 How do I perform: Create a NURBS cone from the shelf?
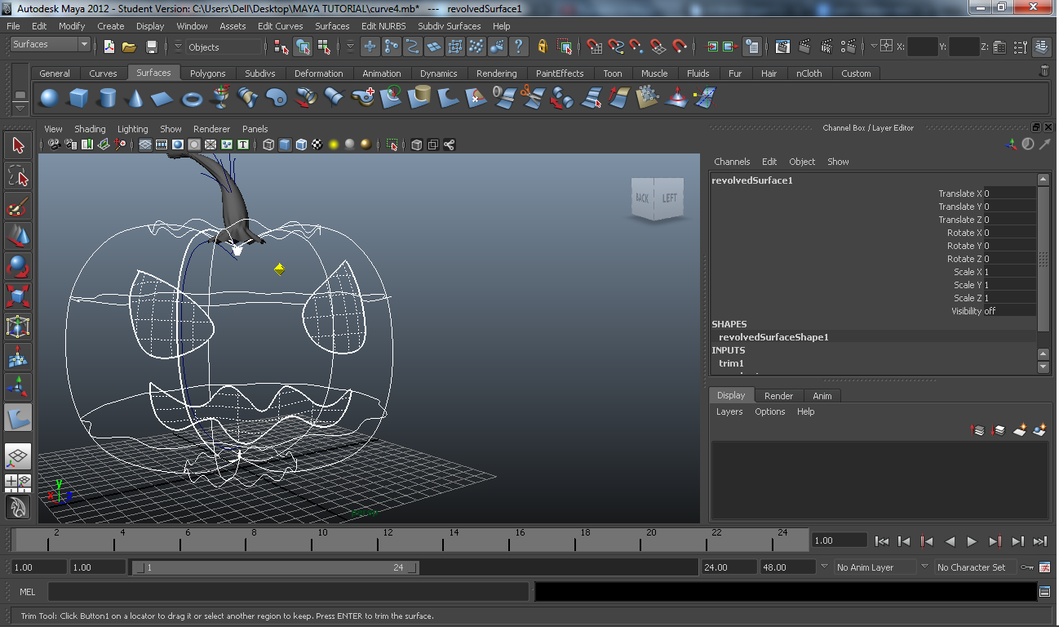point(135,99)
